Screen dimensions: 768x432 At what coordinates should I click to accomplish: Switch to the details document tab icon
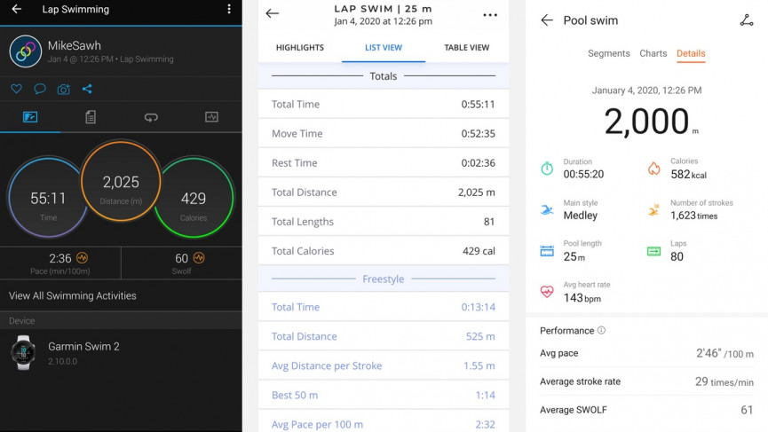click(x=91, y=117)
